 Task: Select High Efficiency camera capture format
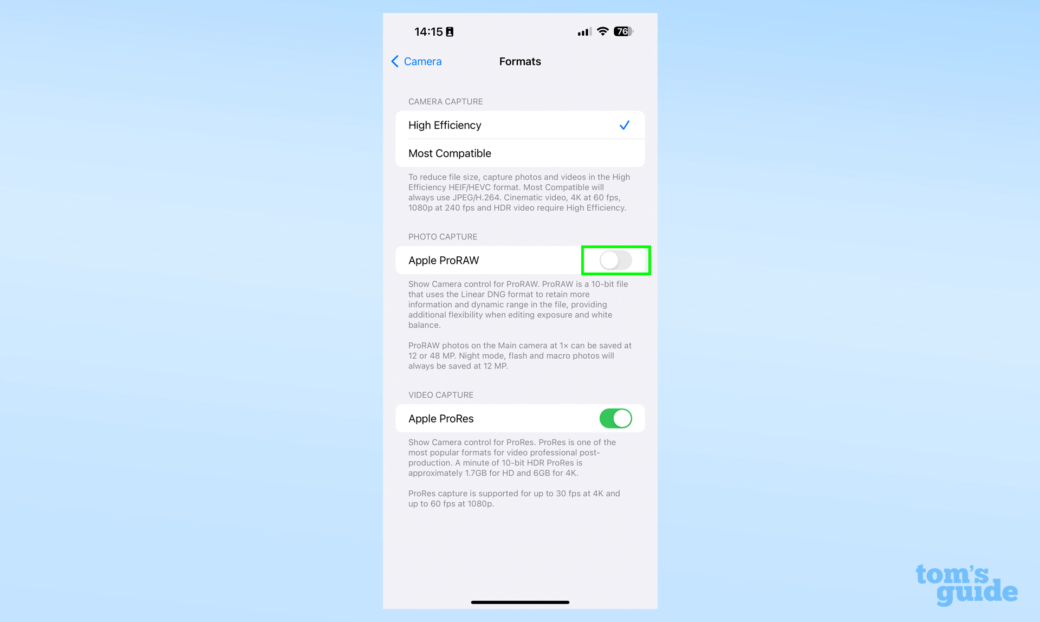(x=521, y=125)
